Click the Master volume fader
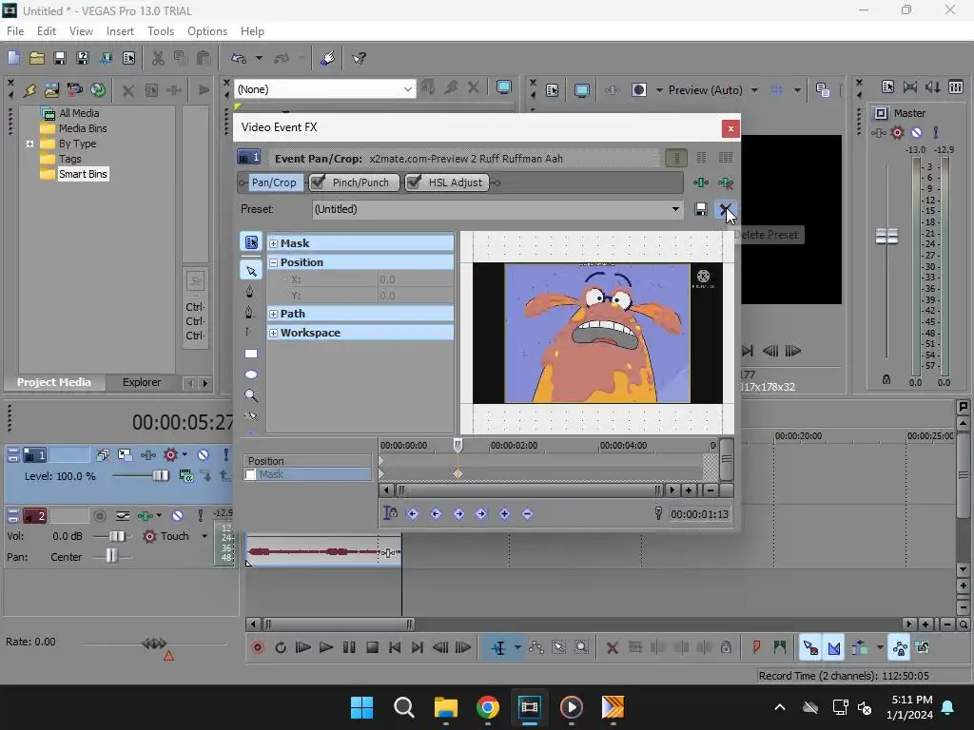The height and width of the screenshot is (730, 974). (886, 237)
